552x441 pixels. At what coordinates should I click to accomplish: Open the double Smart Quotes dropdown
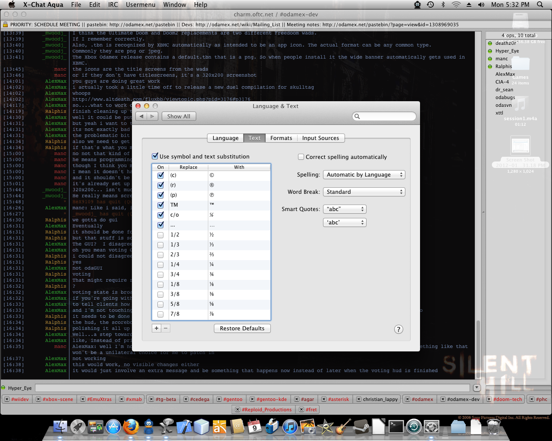345,209
